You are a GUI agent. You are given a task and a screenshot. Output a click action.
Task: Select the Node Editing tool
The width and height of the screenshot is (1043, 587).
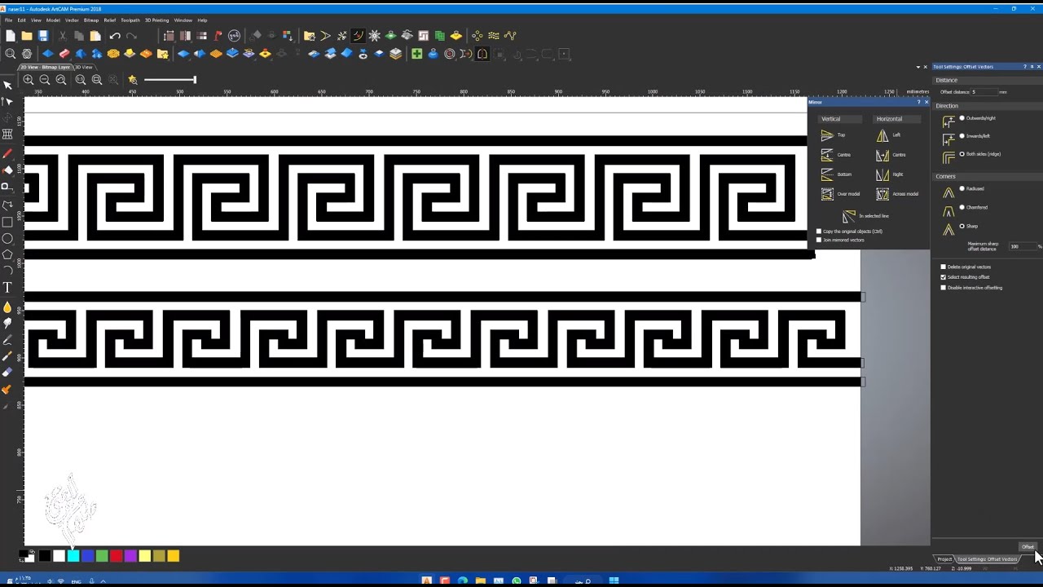tap(7, 101)
